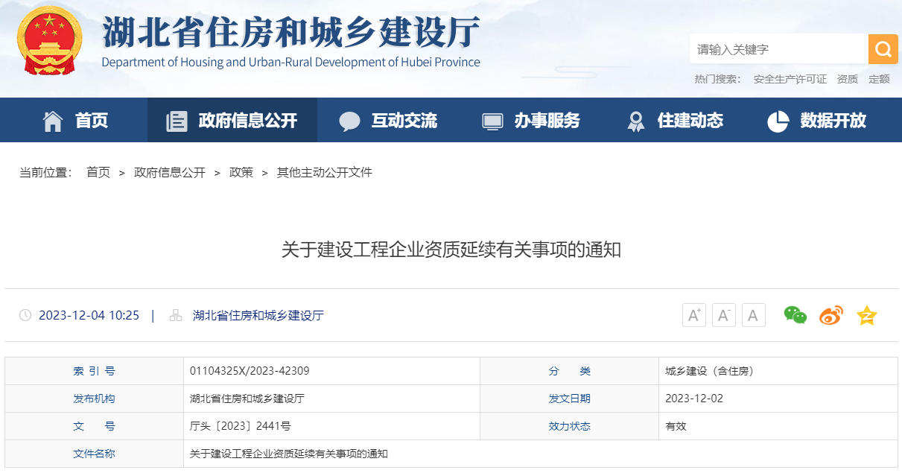Click document number 厅头〔2023〕2441号
The image size is (902, 473).
pos(241,426)
